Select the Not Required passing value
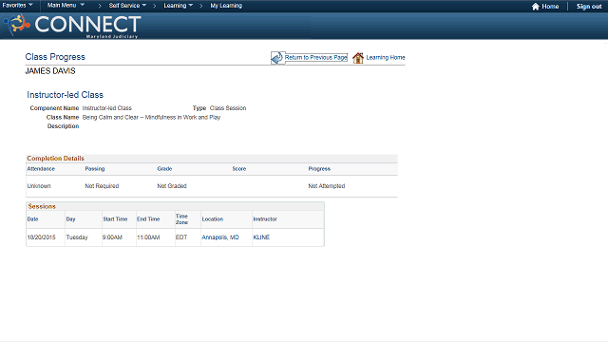 click(x=102, y=186)
